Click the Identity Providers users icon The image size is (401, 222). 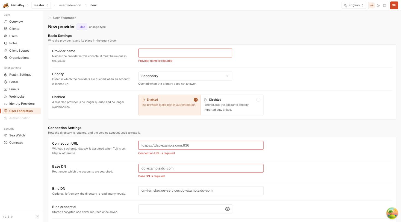(6, 104)
